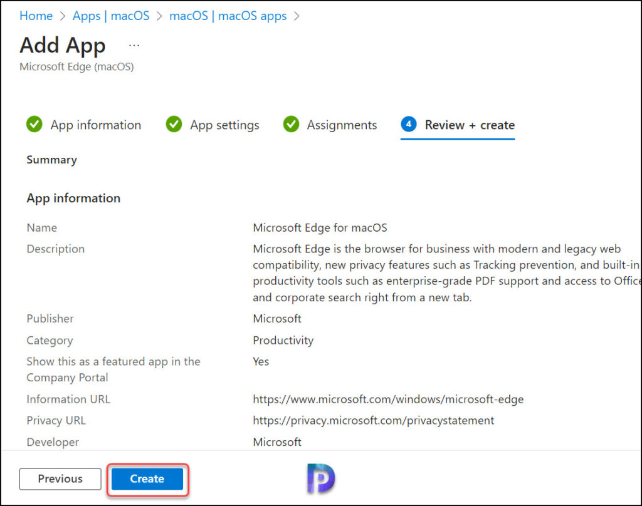Click the Privacy URL label

click(x=56, y=420)
